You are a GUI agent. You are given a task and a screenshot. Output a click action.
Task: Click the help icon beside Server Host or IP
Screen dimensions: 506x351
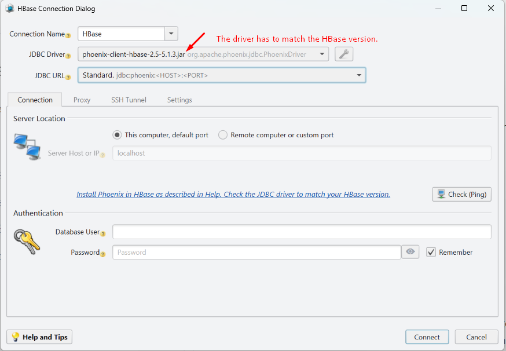click(104, 155)
